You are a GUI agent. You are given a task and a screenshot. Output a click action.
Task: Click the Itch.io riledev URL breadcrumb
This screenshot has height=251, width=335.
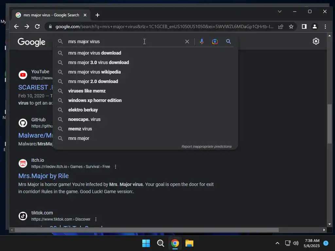coord(71,167)
